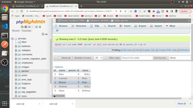
Task: Open the Recent tables tab
Action: click(16, 31)
